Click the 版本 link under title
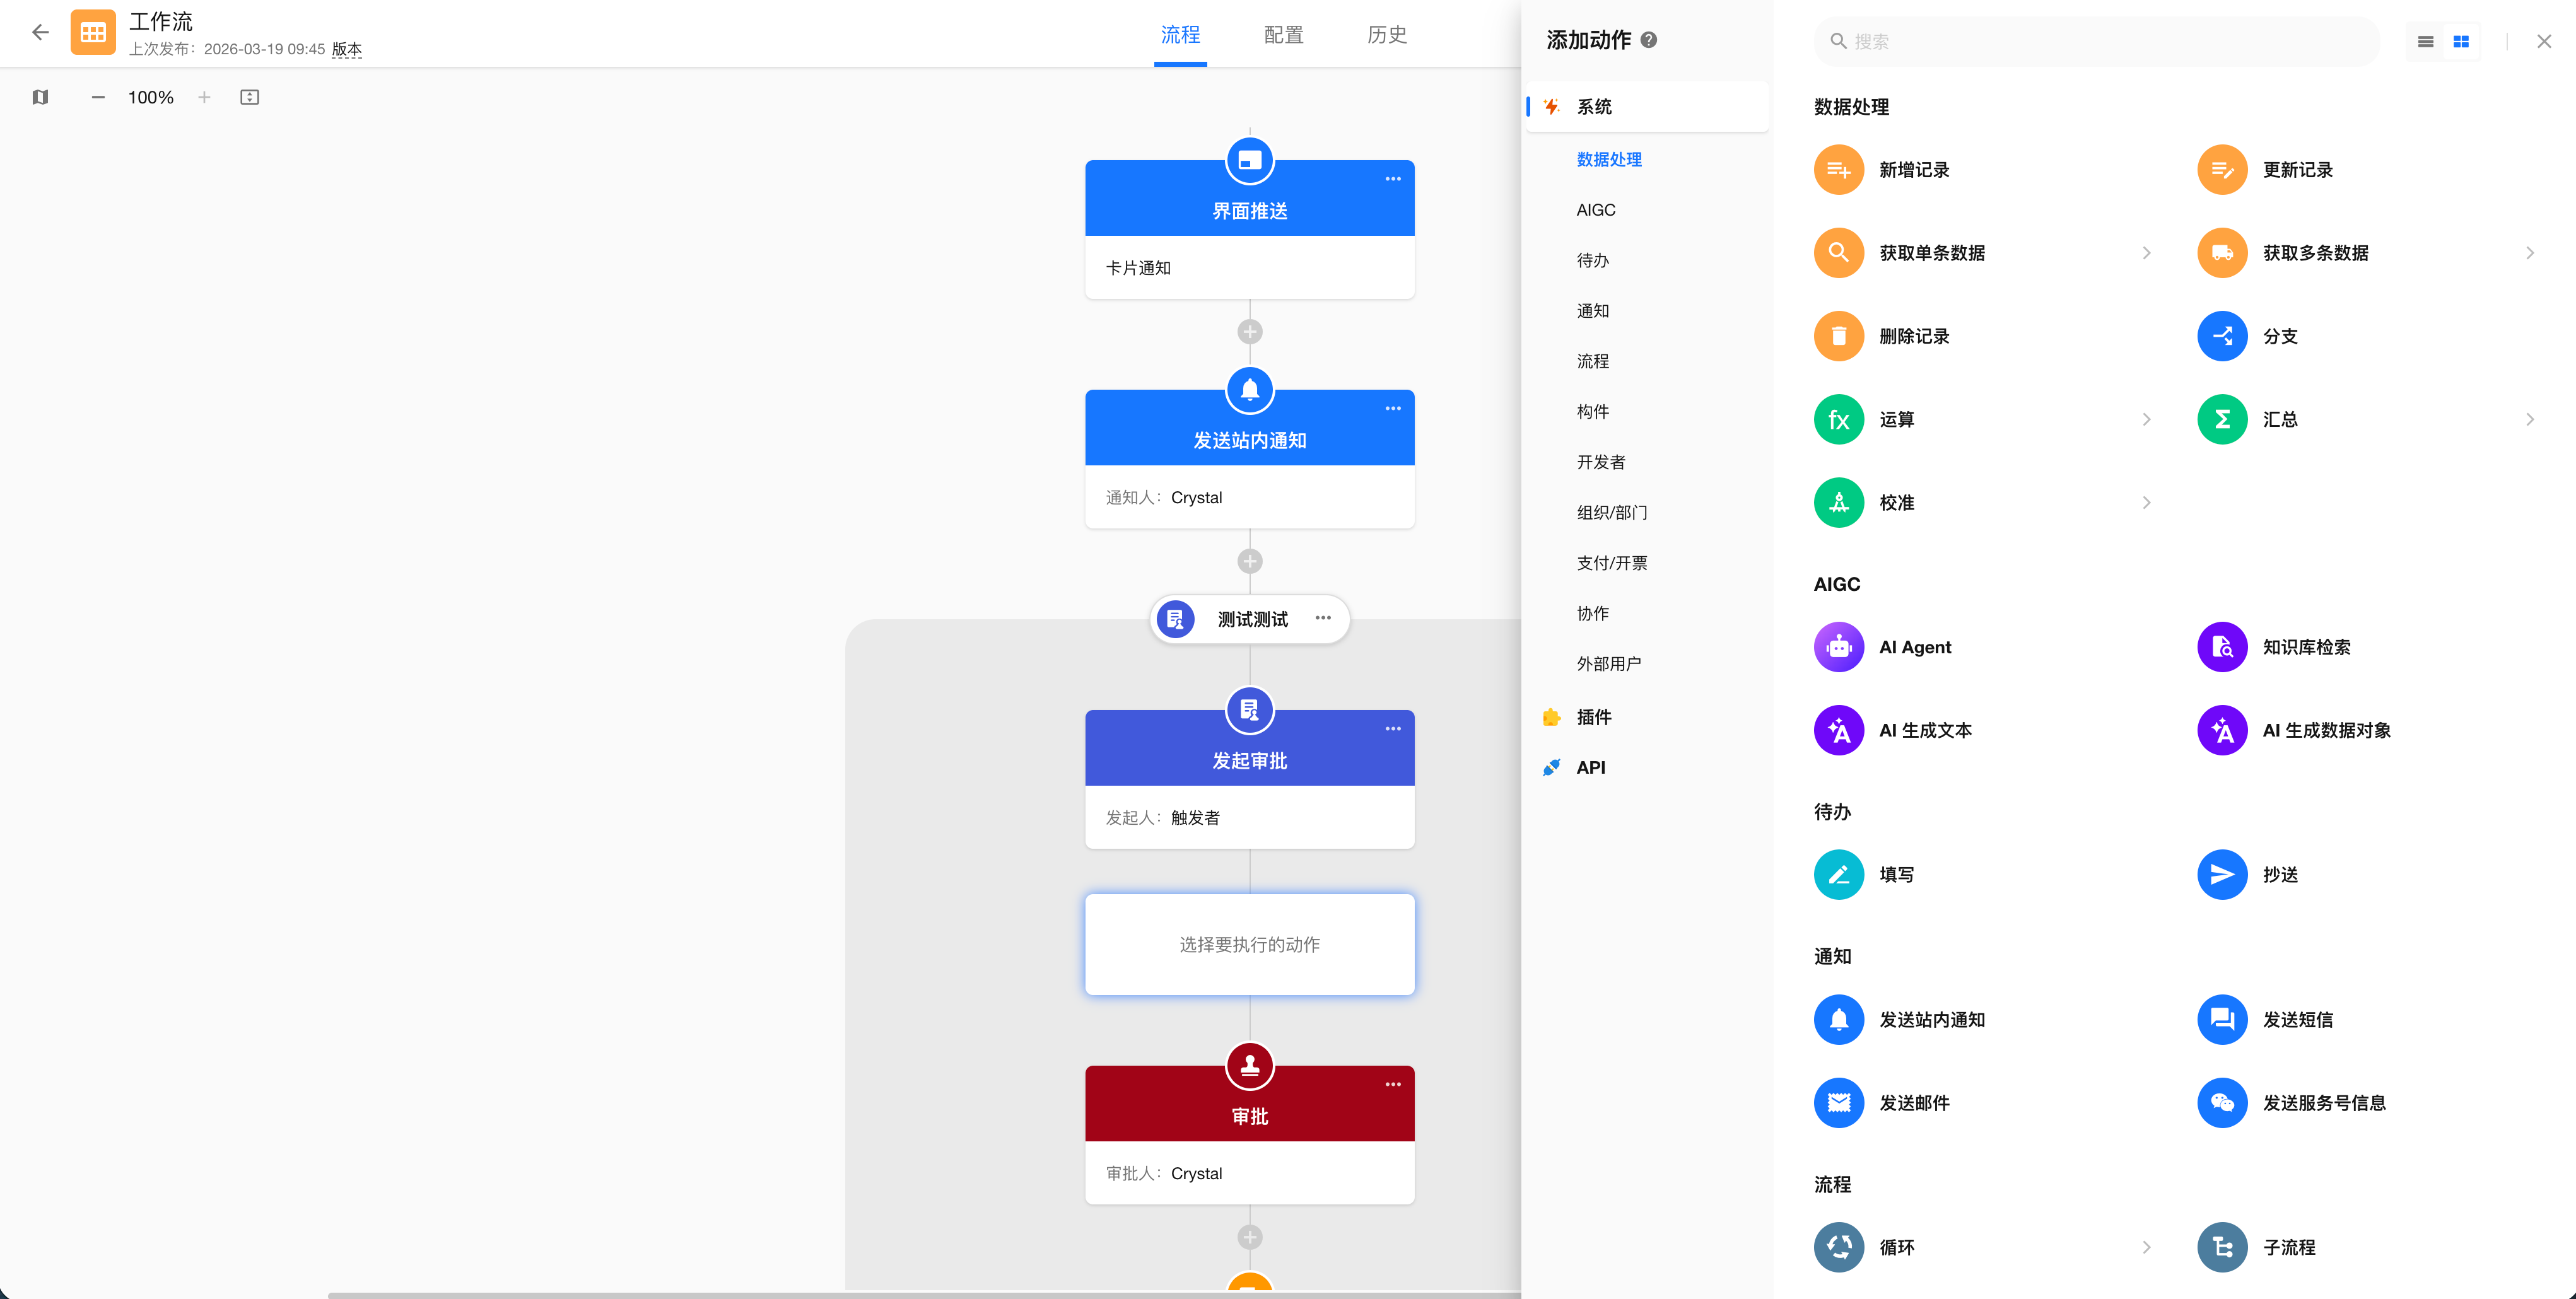Viewport: 2576px width, 1299px height. click(346, 49)
